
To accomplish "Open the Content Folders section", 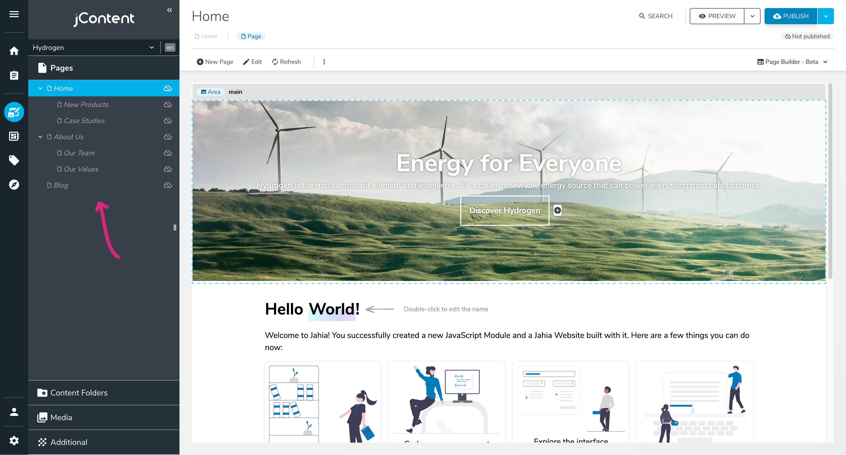I will click(79, 393).
